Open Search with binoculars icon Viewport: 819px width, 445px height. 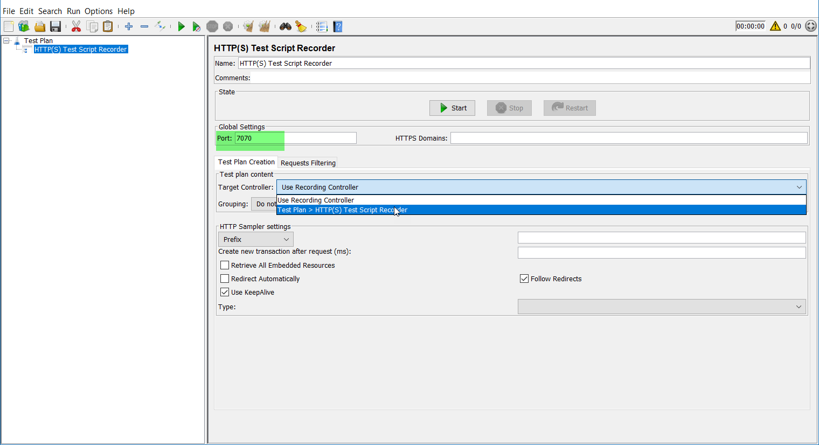point(286,26)
